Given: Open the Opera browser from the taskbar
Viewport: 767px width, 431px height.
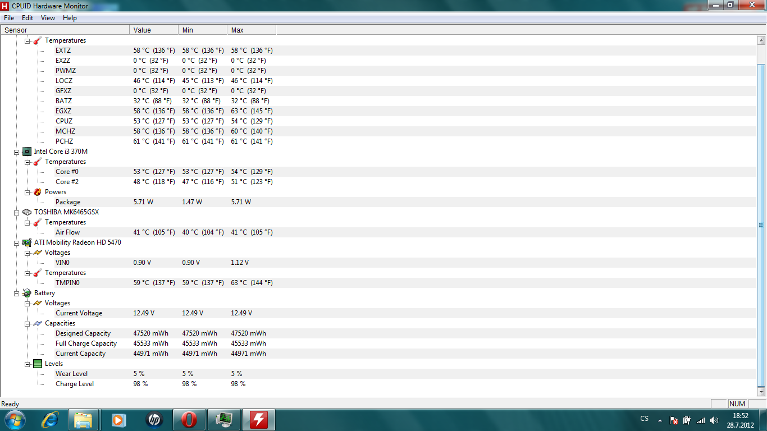Looking at the screenshot, I should tap(189, 419).
